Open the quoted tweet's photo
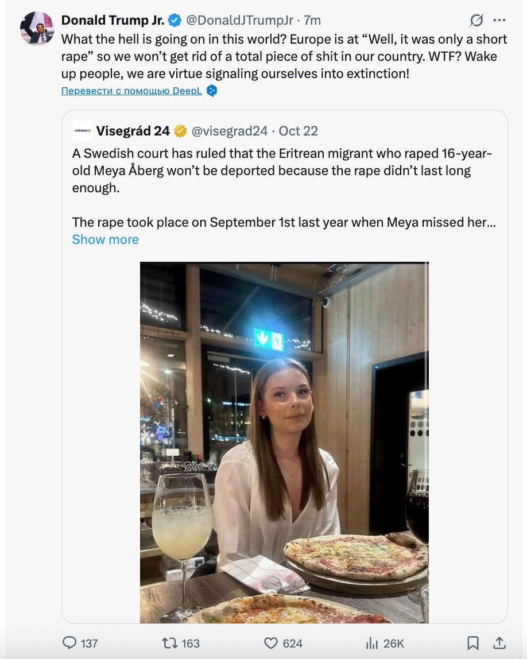527x659 pixels. point(284,442)
